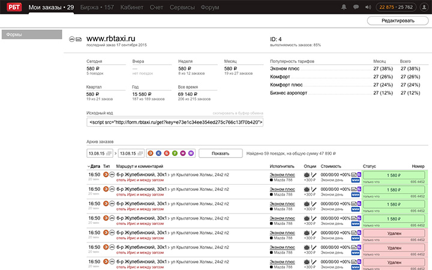The width and height of the screenshot is (432, 270).
Task: Click the child seat option icon in first row
Action: coord(307,175)
